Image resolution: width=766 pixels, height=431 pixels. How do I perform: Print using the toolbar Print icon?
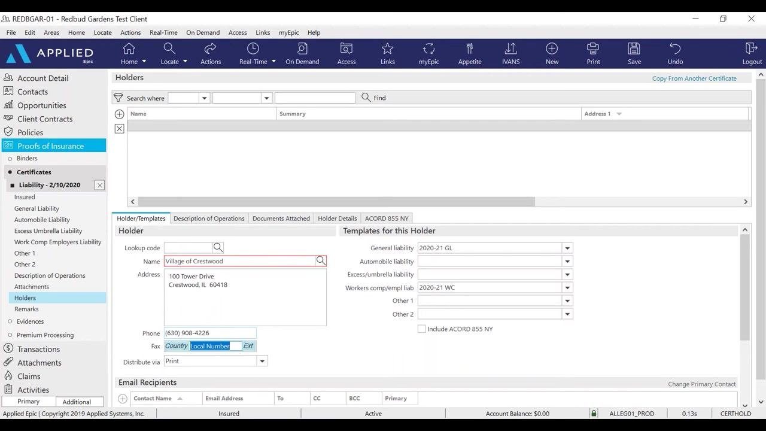(x=593, y=53)
